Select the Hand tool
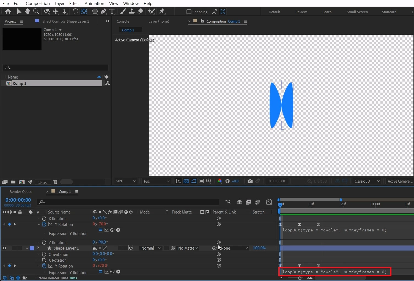 click(x=27, y=11)
